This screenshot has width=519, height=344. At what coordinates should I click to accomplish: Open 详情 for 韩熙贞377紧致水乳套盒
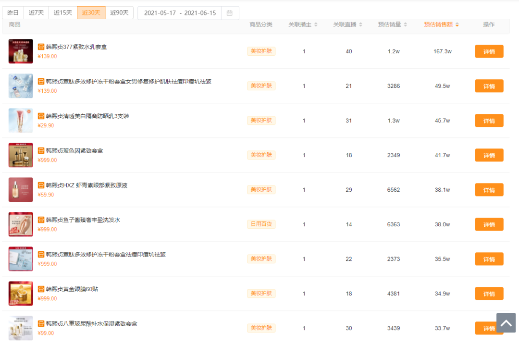pyautogui.click(x=489, y=51)
